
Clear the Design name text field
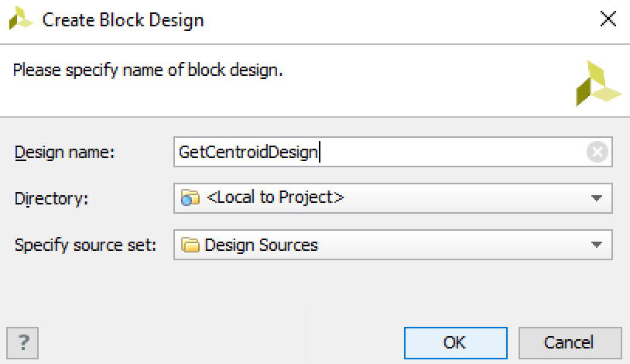[x=597, y=152]
